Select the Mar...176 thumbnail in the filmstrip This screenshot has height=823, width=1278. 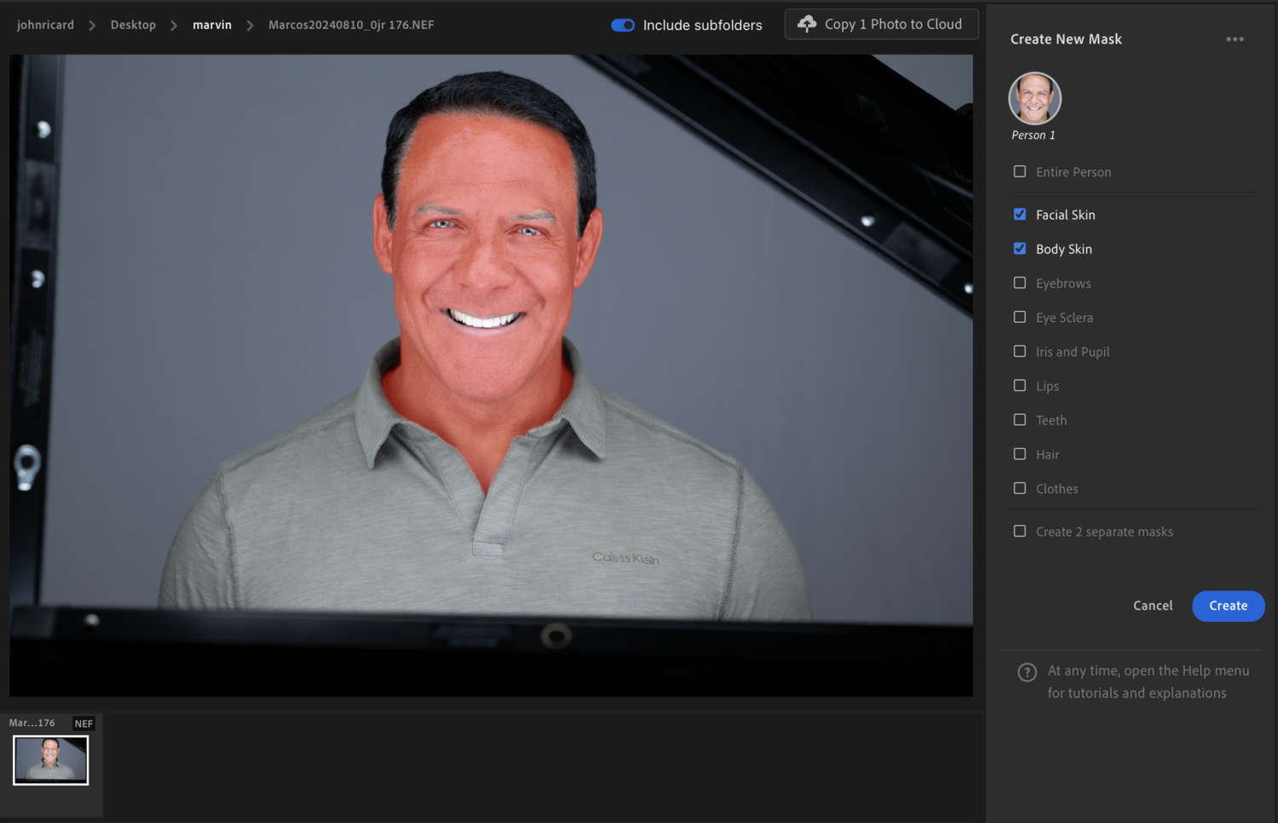(x=50, y=759)
